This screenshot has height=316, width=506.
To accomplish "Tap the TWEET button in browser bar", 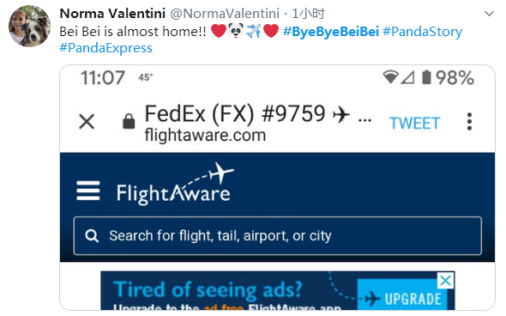I will coord(415,123).
